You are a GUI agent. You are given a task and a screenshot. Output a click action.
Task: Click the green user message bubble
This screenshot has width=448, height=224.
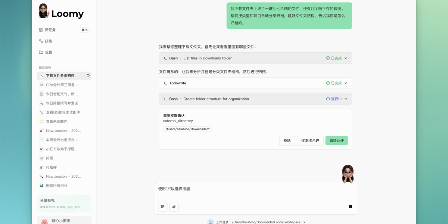[x=289, y=16]
